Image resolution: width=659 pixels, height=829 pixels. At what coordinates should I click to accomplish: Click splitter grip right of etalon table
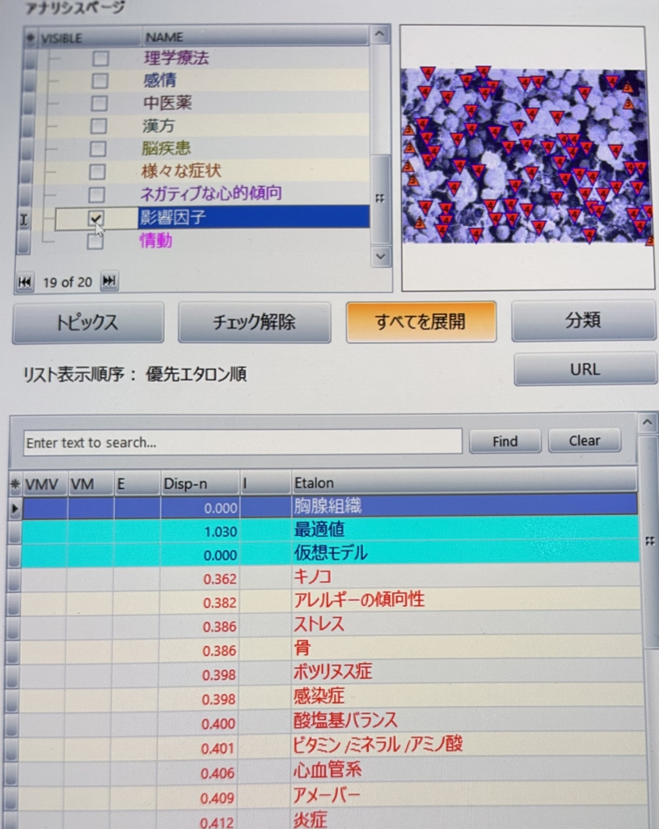pyautogui.click(x=649, y=542)
